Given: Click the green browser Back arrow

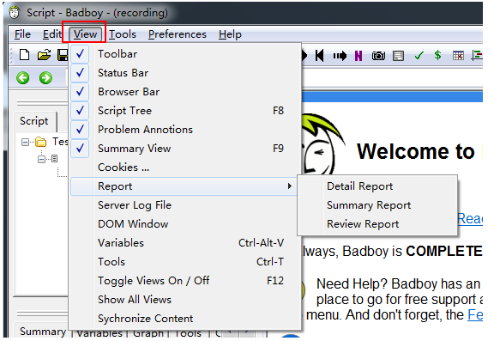Looking at the screenshot, I should tap(22, 78).
